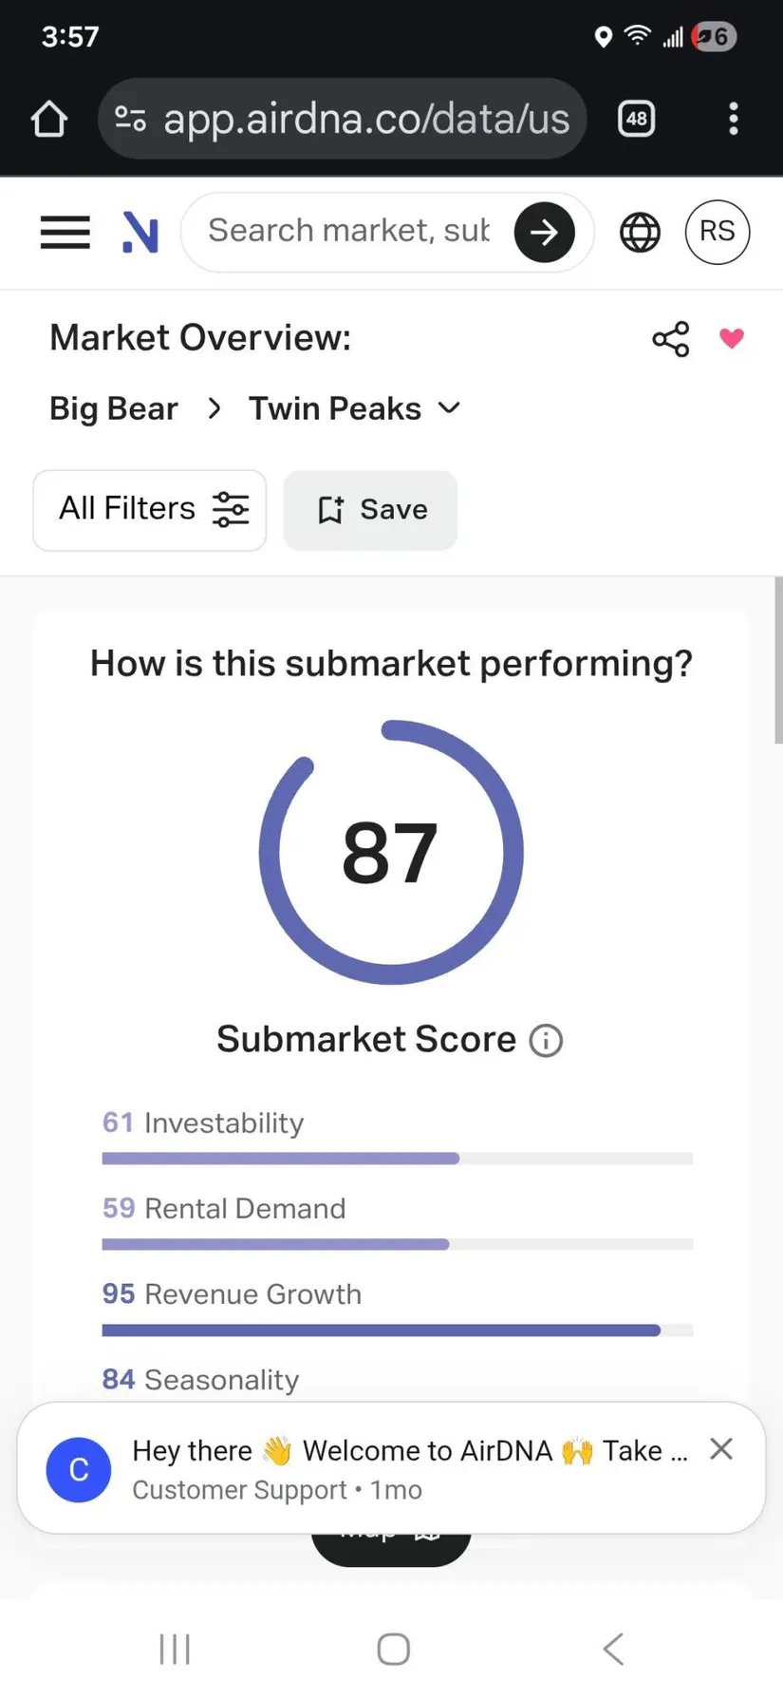This screenshot has width=783, height=1698.
Task: Click the Revenue Growth progress bar
Action: click(397, 1330)
